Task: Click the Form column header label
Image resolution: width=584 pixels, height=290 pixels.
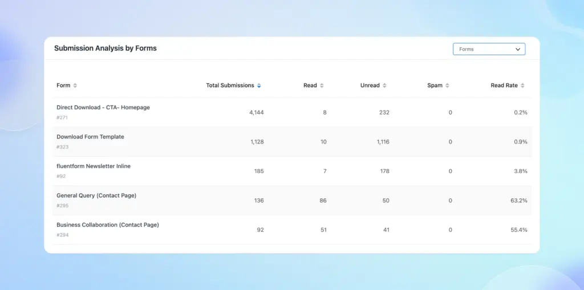Action: (x=63, y=85)
